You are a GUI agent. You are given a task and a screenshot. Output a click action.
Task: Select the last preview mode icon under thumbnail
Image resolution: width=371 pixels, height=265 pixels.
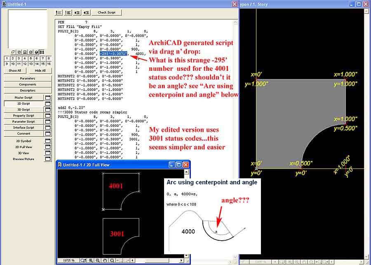tap(42, 52)
